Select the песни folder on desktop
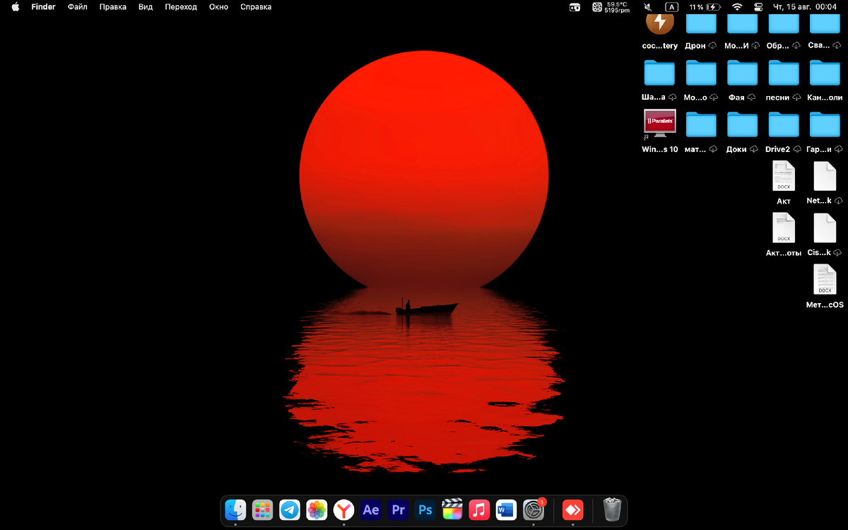 tap(784, 73)
